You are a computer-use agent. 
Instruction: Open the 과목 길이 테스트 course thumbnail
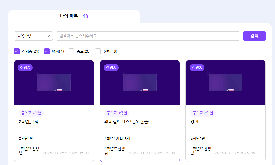click(x=140, y=83)
